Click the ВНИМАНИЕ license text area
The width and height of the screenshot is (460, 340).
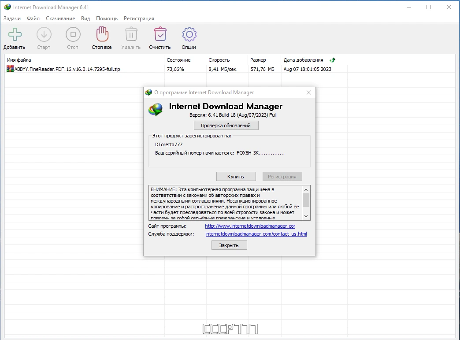tap(225, 203)
